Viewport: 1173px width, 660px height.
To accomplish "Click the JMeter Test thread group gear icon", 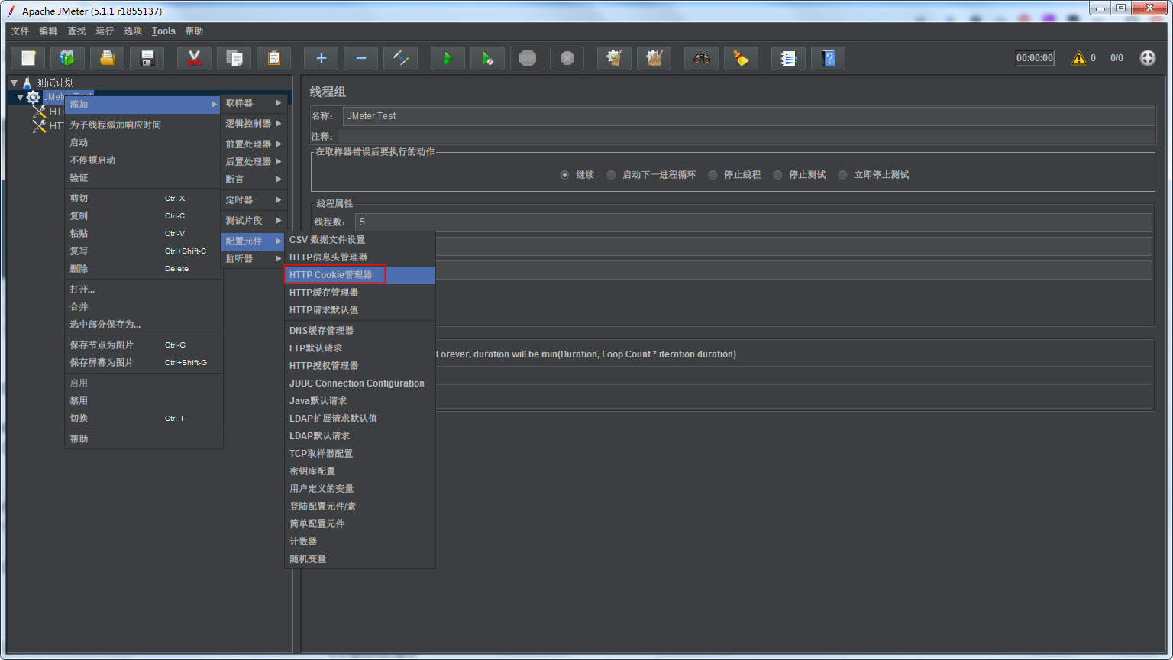I will point(33,97).
